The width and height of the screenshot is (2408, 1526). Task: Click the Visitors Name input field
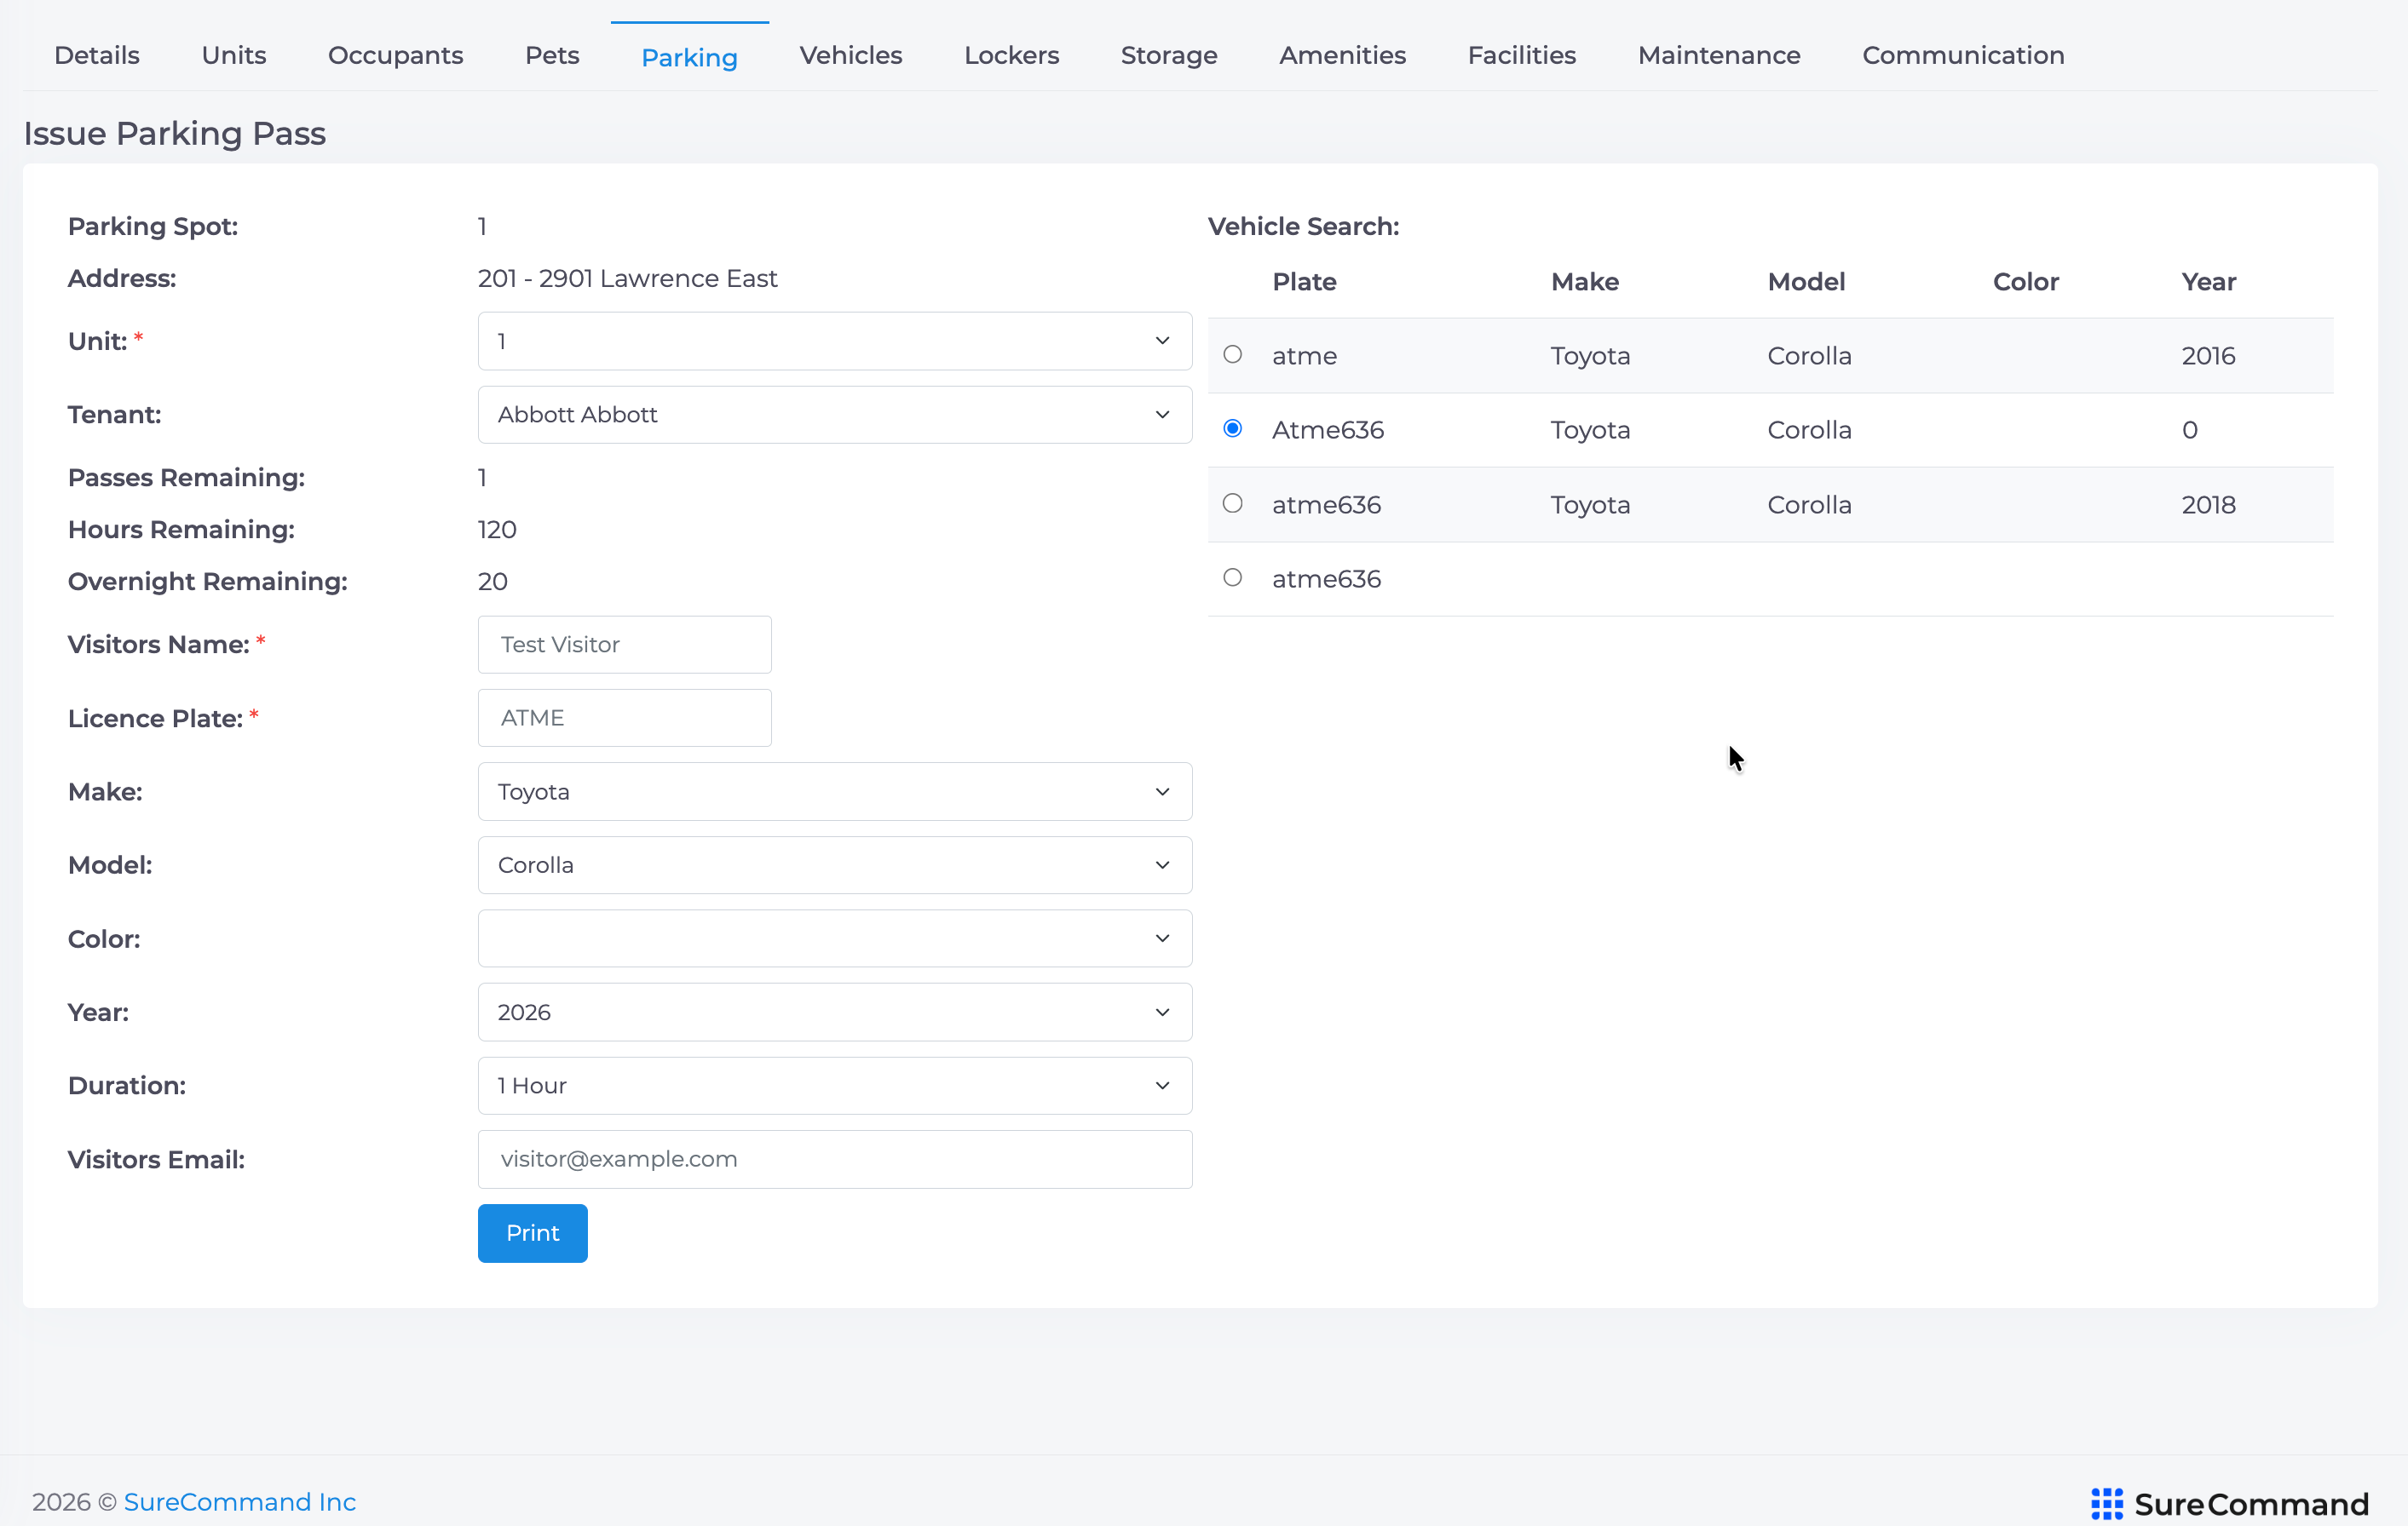[x=624, y=645]
